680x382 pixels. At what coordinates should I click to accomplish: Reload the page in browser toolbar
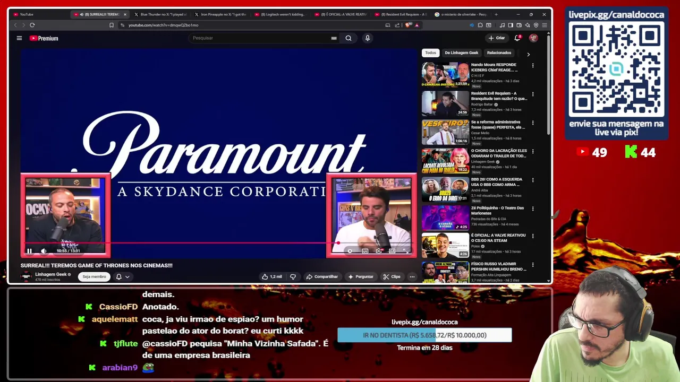pyautogui.click(x=32, y=25)
